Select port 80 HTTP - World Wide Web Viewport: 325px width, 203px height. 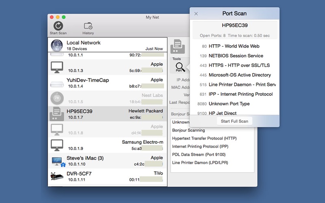234,46
